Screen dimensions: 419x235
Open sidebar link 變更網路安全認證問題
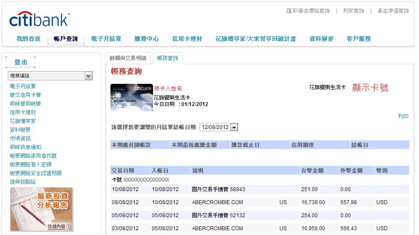click(x=36, y=173)
